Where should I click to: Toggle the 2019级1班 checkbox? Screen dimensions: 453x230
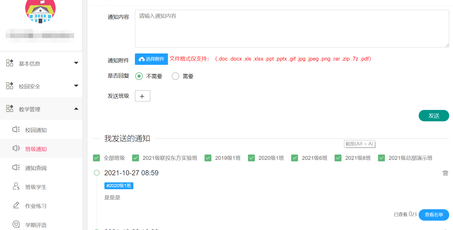[x=208, y=158]
